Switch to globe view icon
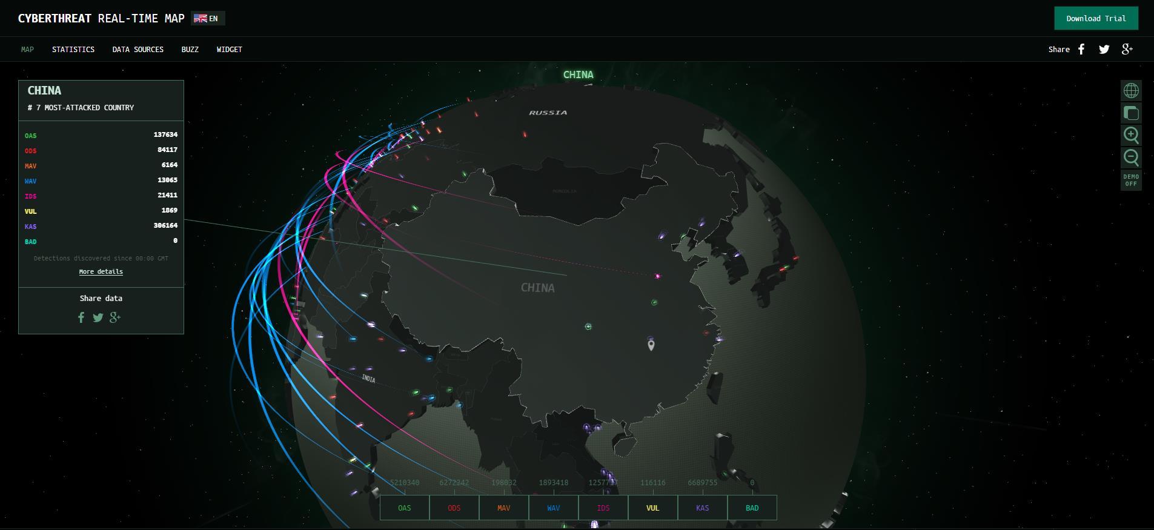Screen dimensions: 1154x530 coord(1131,91)
